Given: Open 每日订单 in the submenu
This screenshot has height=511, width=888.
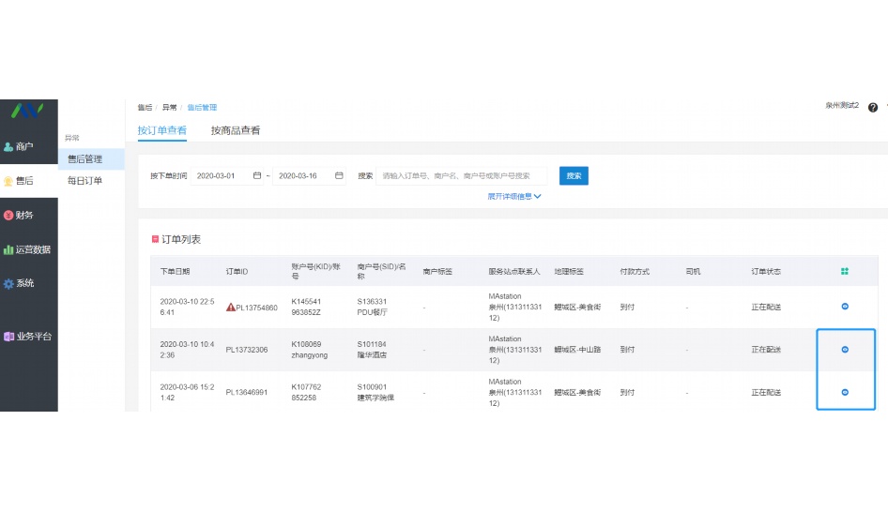Looking at the screenshot, I should [x=84, y=180].
